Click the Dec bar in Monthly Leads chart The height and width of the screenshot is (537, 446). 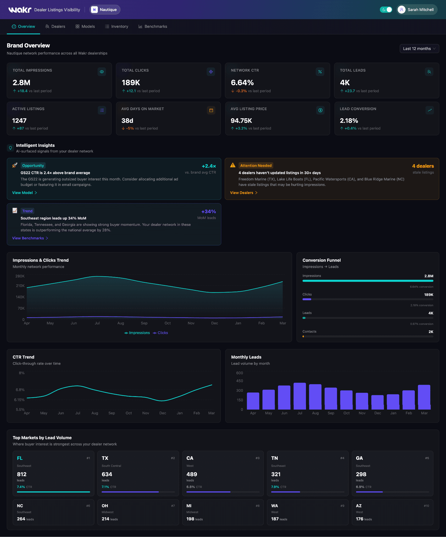(378, 402)
